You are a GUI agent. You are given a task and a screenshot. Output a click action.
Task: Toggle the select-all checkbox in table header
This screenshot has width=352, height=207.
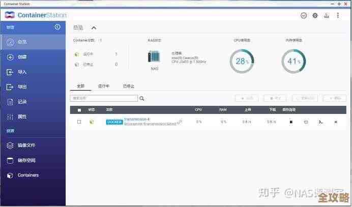click(79, 110)
